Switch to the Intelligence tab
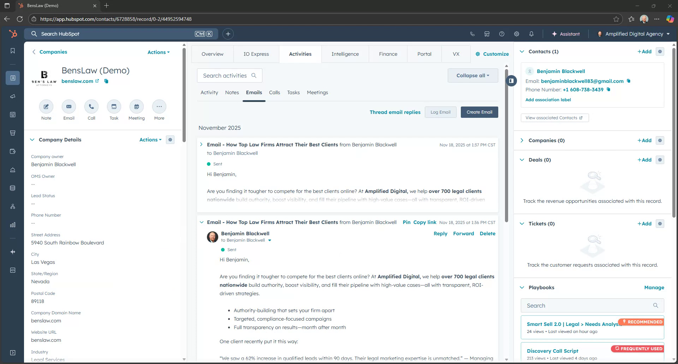The height and width of the screenshot is (364, 678). click(345, 54)
